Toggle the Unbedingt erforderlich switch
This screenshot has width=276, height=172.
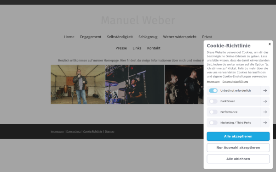point(213,90)
